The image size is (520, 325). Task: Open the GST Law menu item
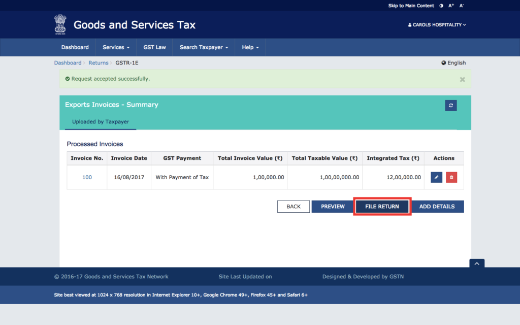coord(154,47)
